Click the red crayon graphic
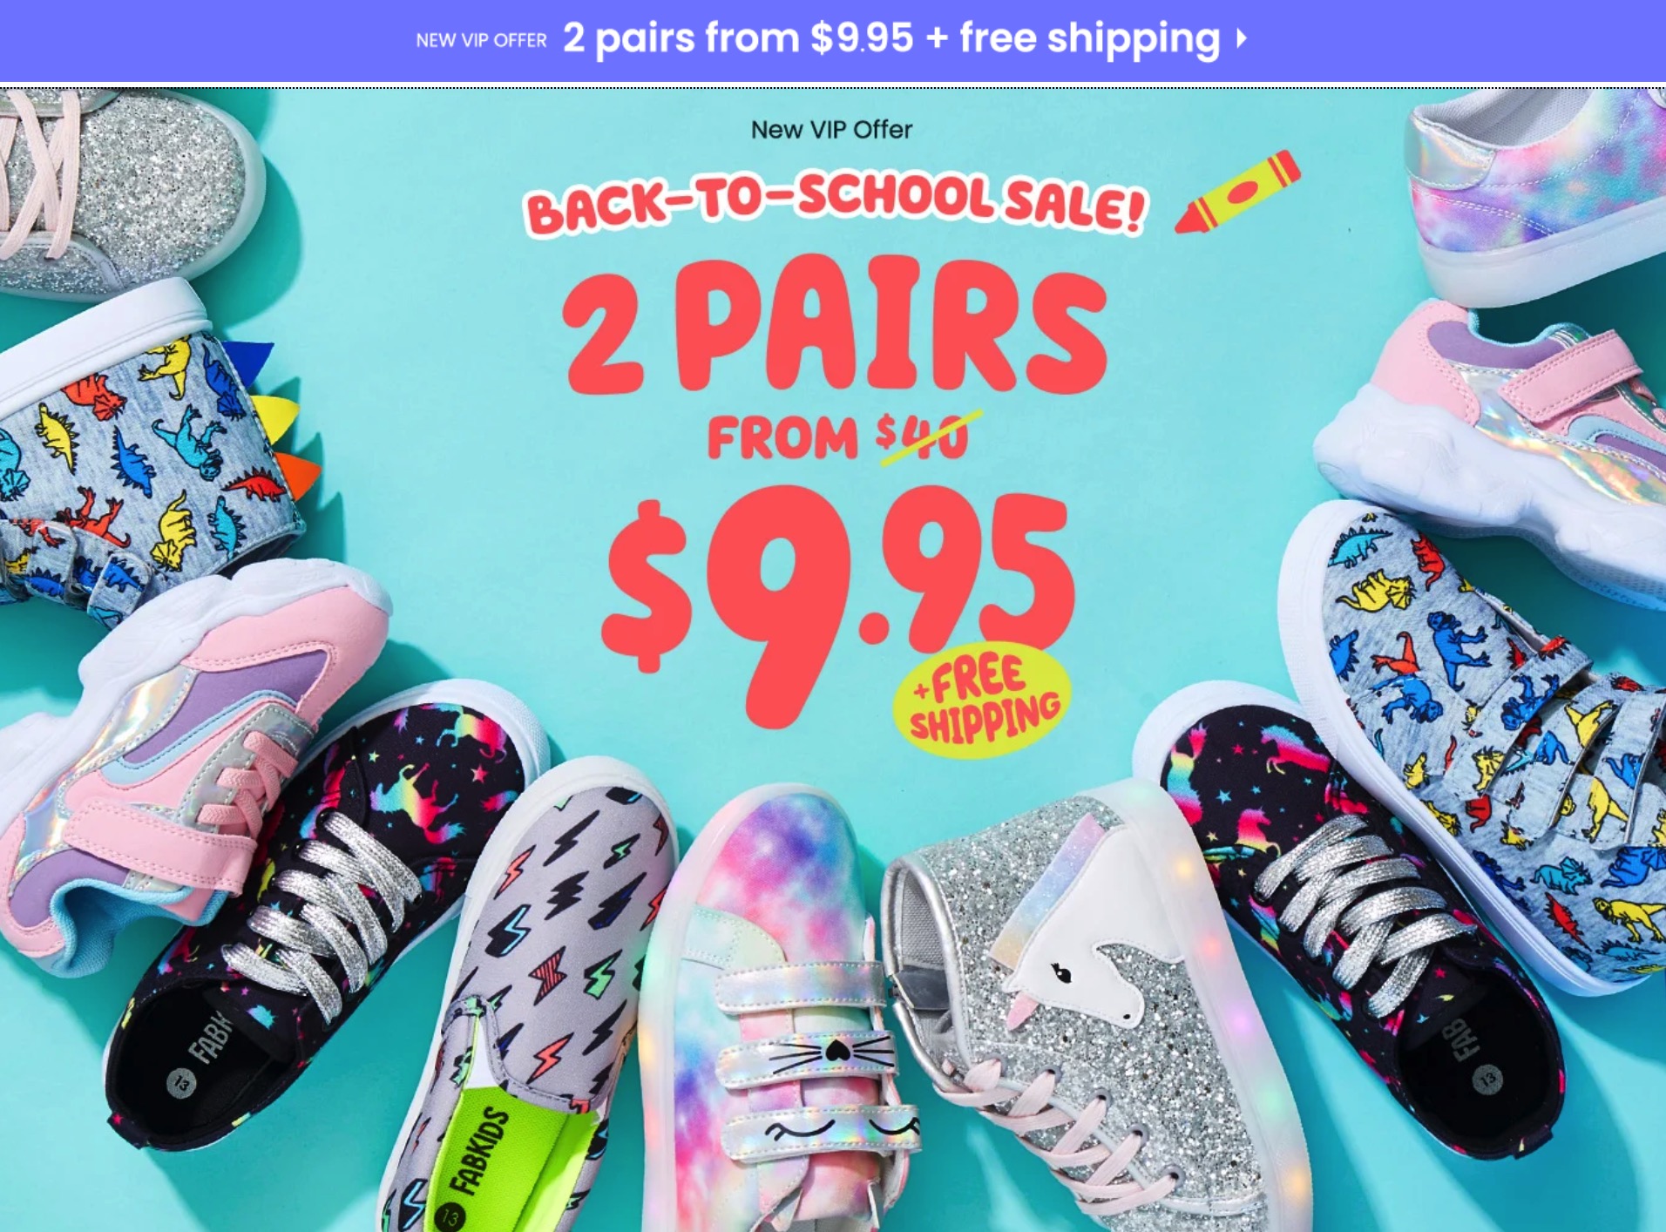Image resolution: width=1666 pixels, height=1232 pixels. (x=1237, y=193)
